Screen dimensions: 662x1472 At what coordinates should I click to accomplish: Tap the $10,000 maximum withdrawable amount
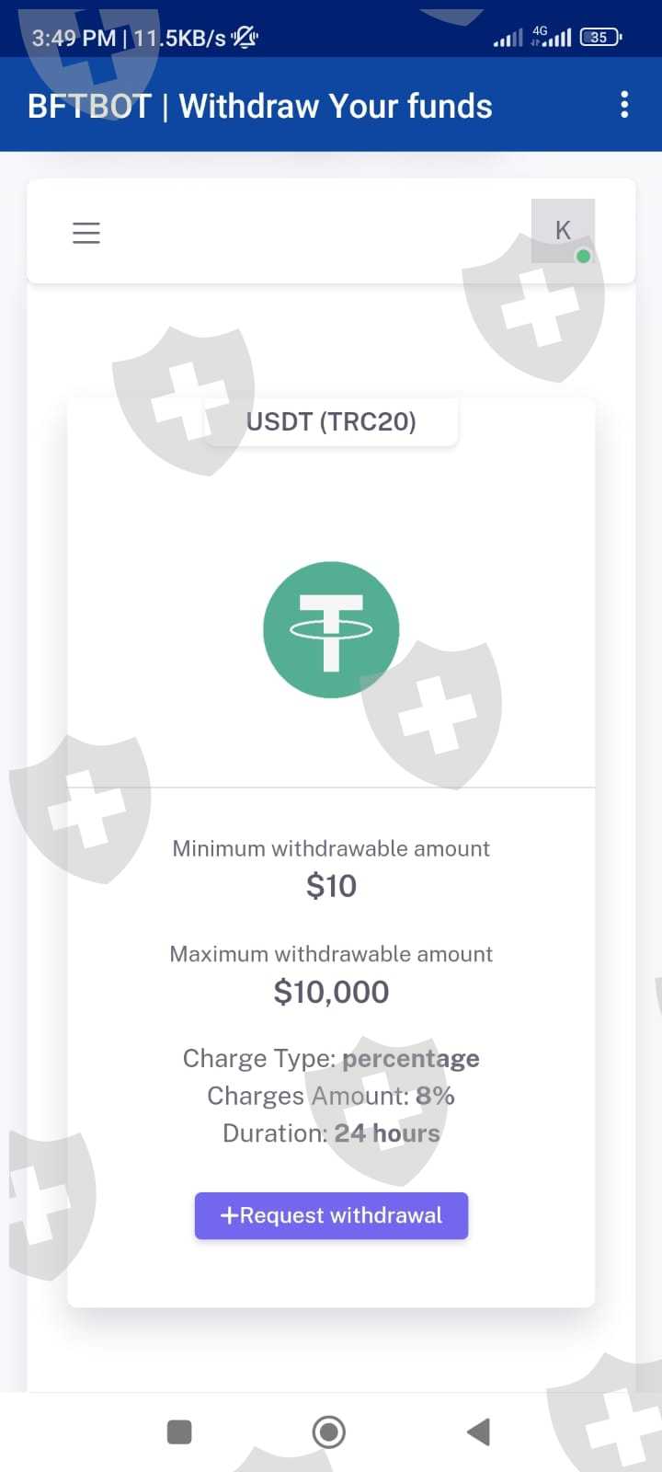(331, 992)
